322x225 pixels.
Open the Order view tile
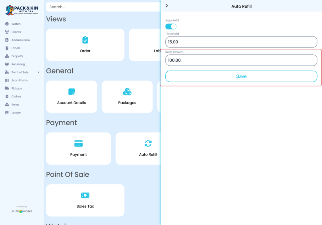(85, 45)
